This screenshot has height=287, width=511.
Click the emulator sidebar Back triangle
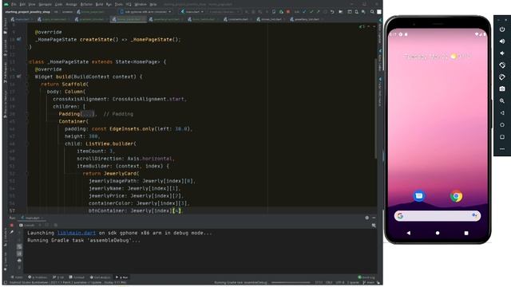pyautogui.click(x=502, y=113)
